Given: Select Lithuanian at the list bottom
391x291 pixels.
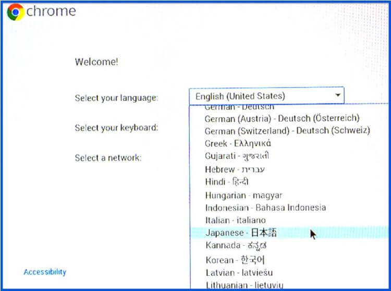Looking at the screenshot, I should pyautogui.click(x=244, y=285).
